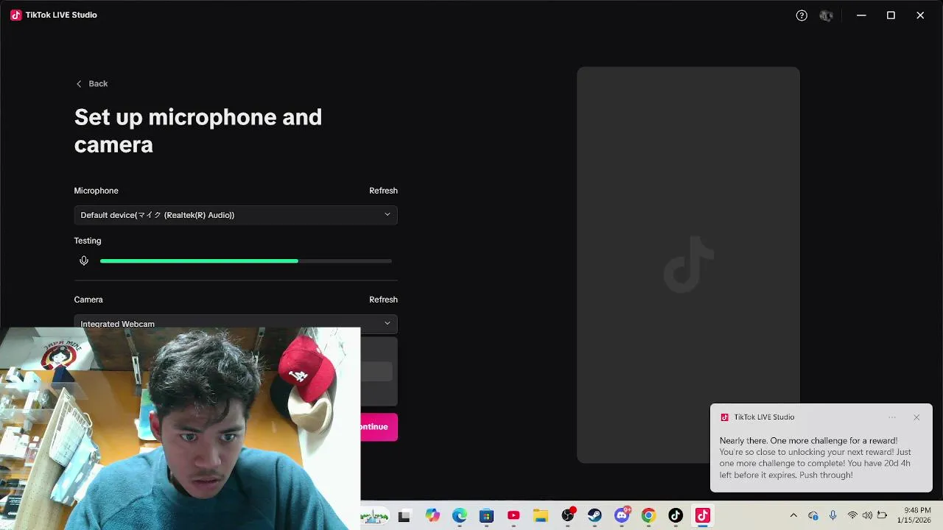Open Steam from the taskbar

click(595, 515)
